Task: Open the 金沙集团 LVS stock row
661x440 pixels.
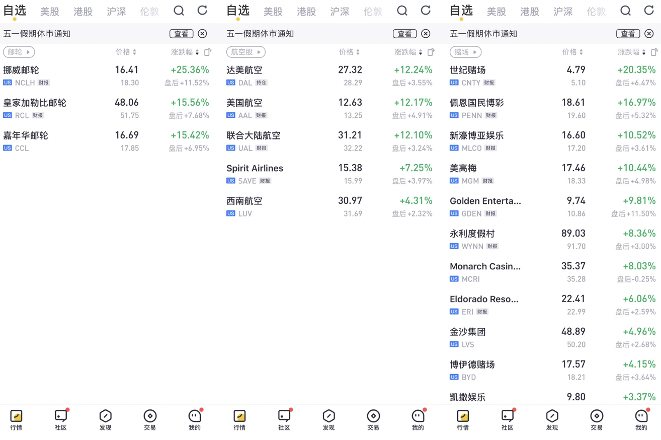Action: click(x=553, y=337)
